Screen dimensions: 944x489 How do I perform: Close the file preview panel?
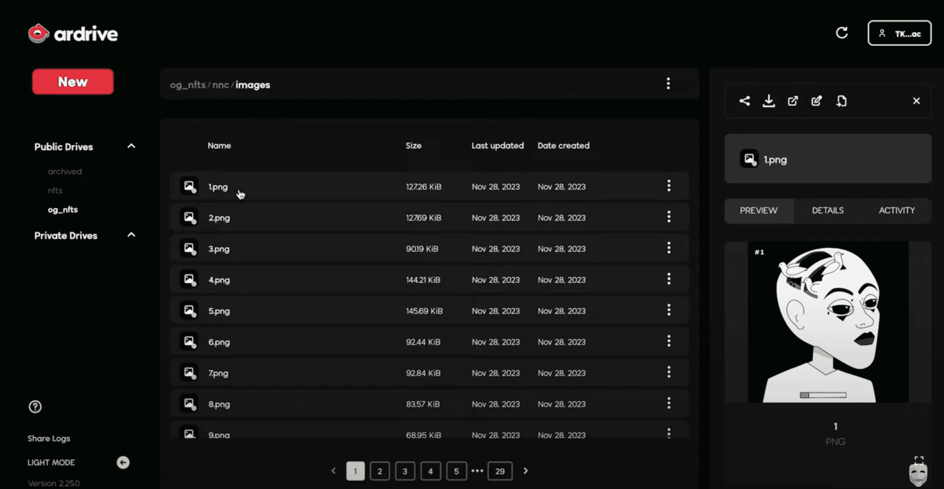916,101
